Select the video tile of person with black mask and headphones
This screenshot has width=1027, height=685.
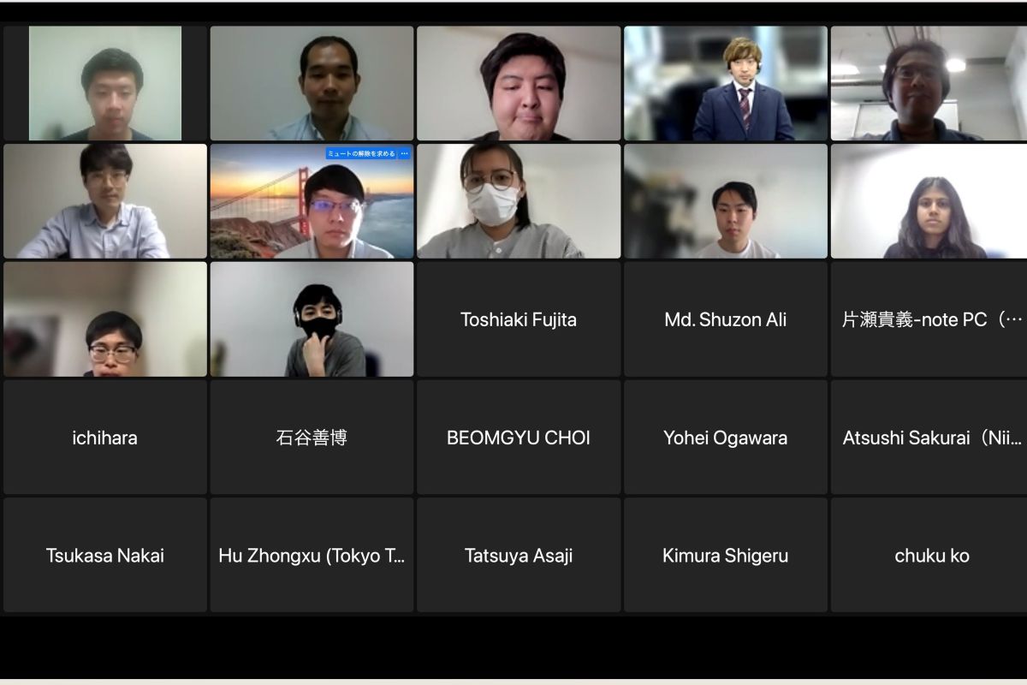coord(312,319)
